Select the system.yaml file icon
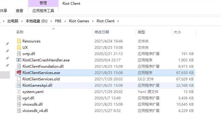The image size is (221, 124). coord(19,92)
